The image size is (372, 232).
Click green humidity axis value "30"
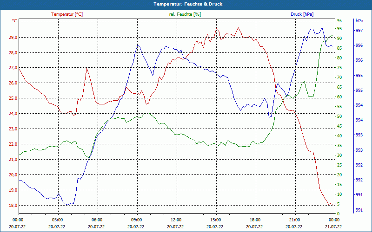339,155
